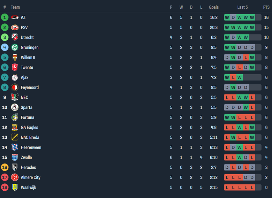Sort table by PTS column header
The height and width of the screenshot is (198, 272).
point(266,7)
